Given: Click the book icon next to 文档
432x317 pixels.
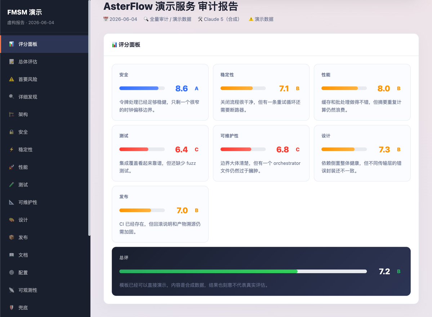Looking at the screenshot, I should click(11, 255).
